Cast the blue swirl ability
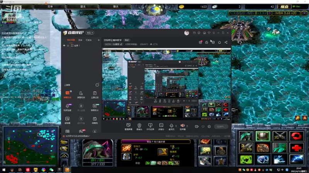The image size is (309, 173). point(263,160)
